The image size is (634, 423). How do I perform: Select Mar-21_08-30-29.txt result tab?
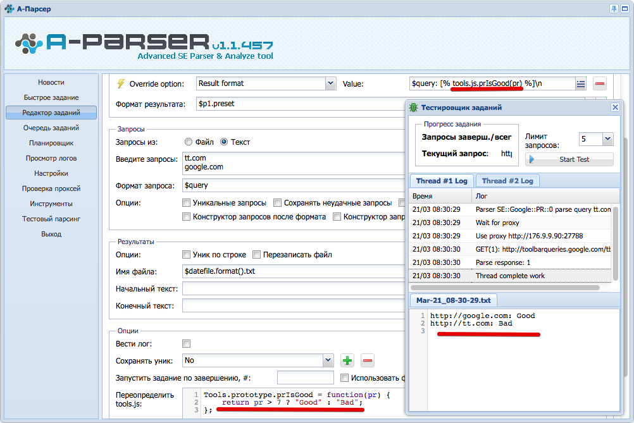454,300
